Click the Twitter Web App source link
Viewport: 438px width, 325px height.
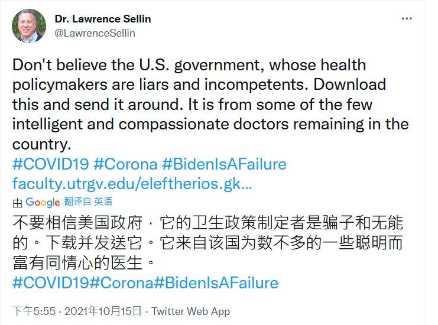[191, 311]
